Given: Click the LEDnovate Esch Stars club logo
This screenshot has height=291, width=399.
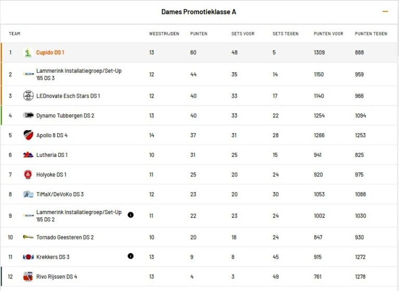Looking at the screenshot, I should (x=28, y=96).
